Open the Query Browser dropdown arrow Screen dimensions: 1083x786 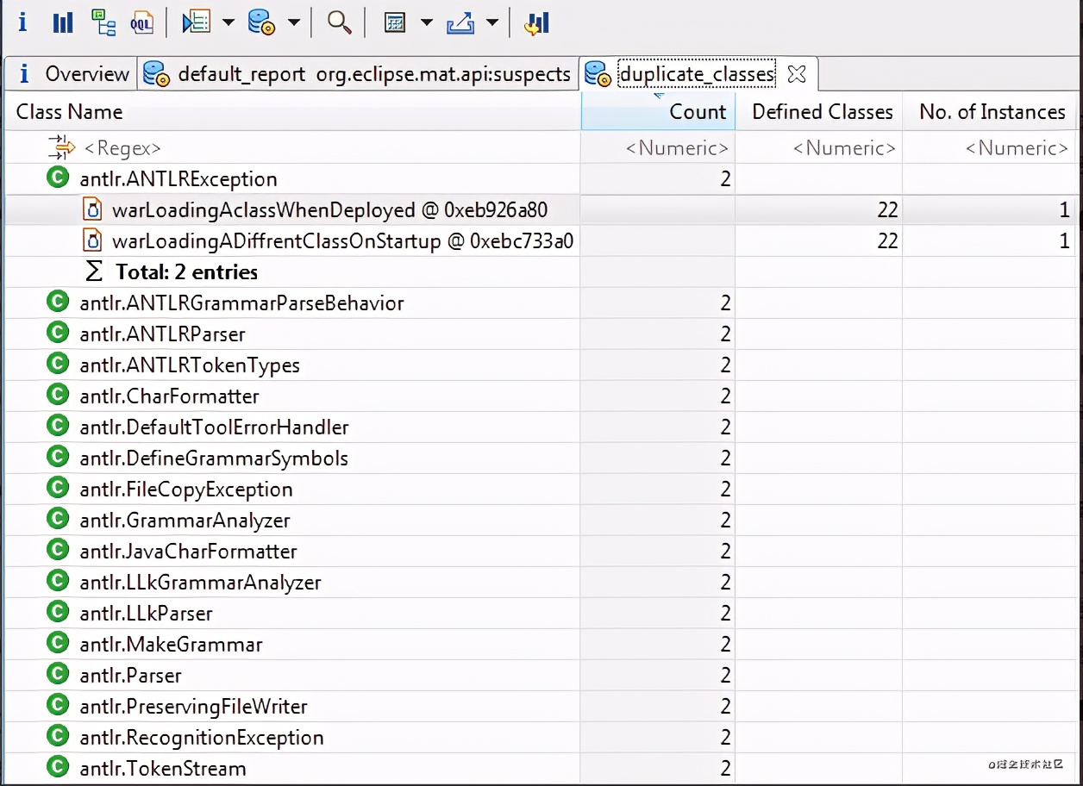click(x=294, y=22)
